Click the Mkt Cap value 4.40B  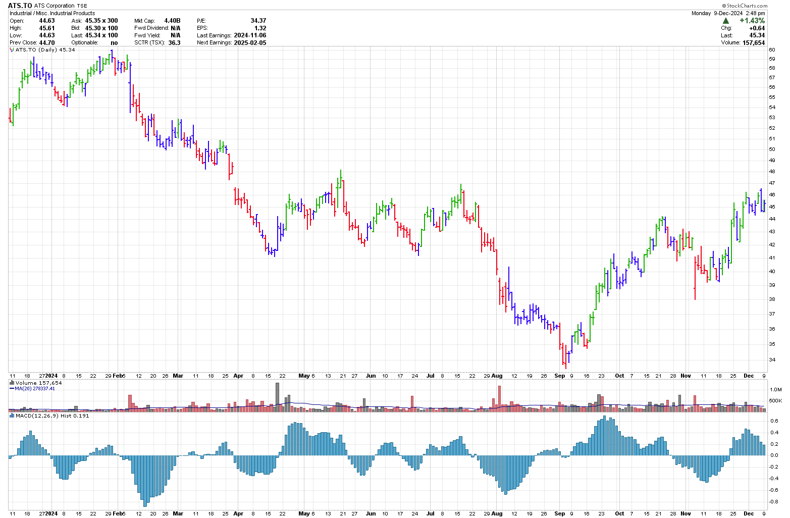172,21
